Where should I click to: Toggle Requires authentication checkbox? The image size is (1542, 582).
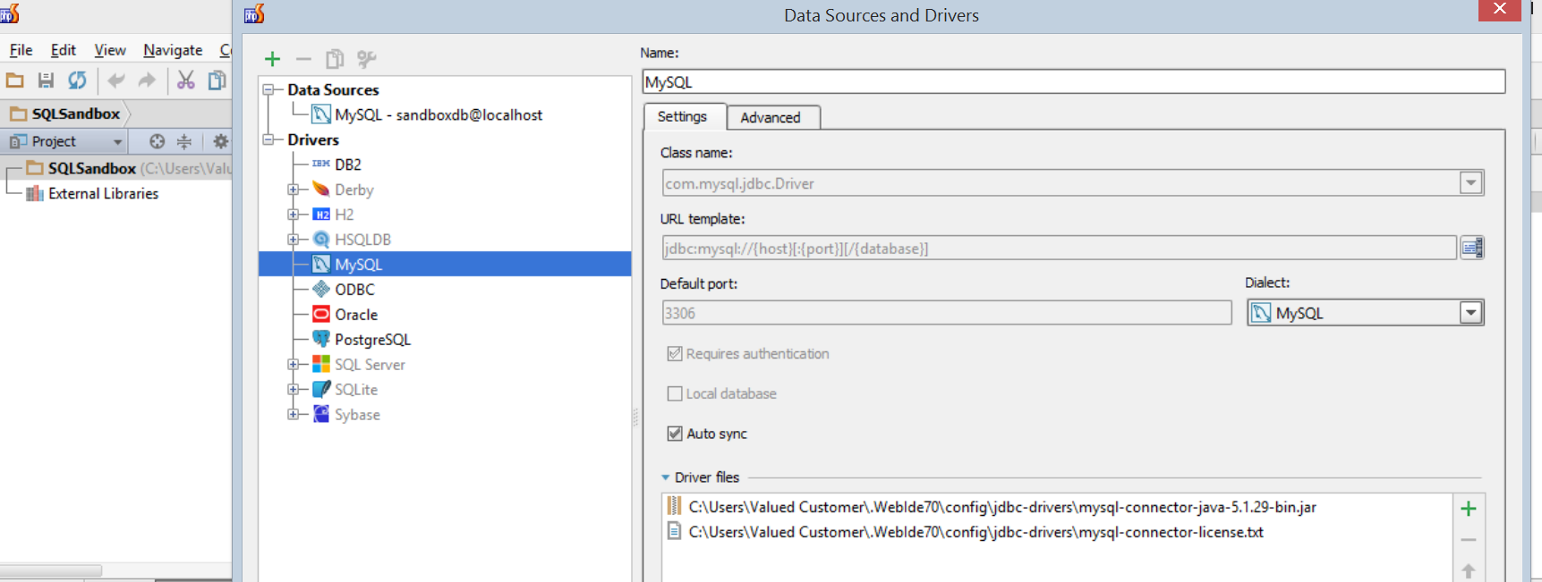[x=675, y=354]
